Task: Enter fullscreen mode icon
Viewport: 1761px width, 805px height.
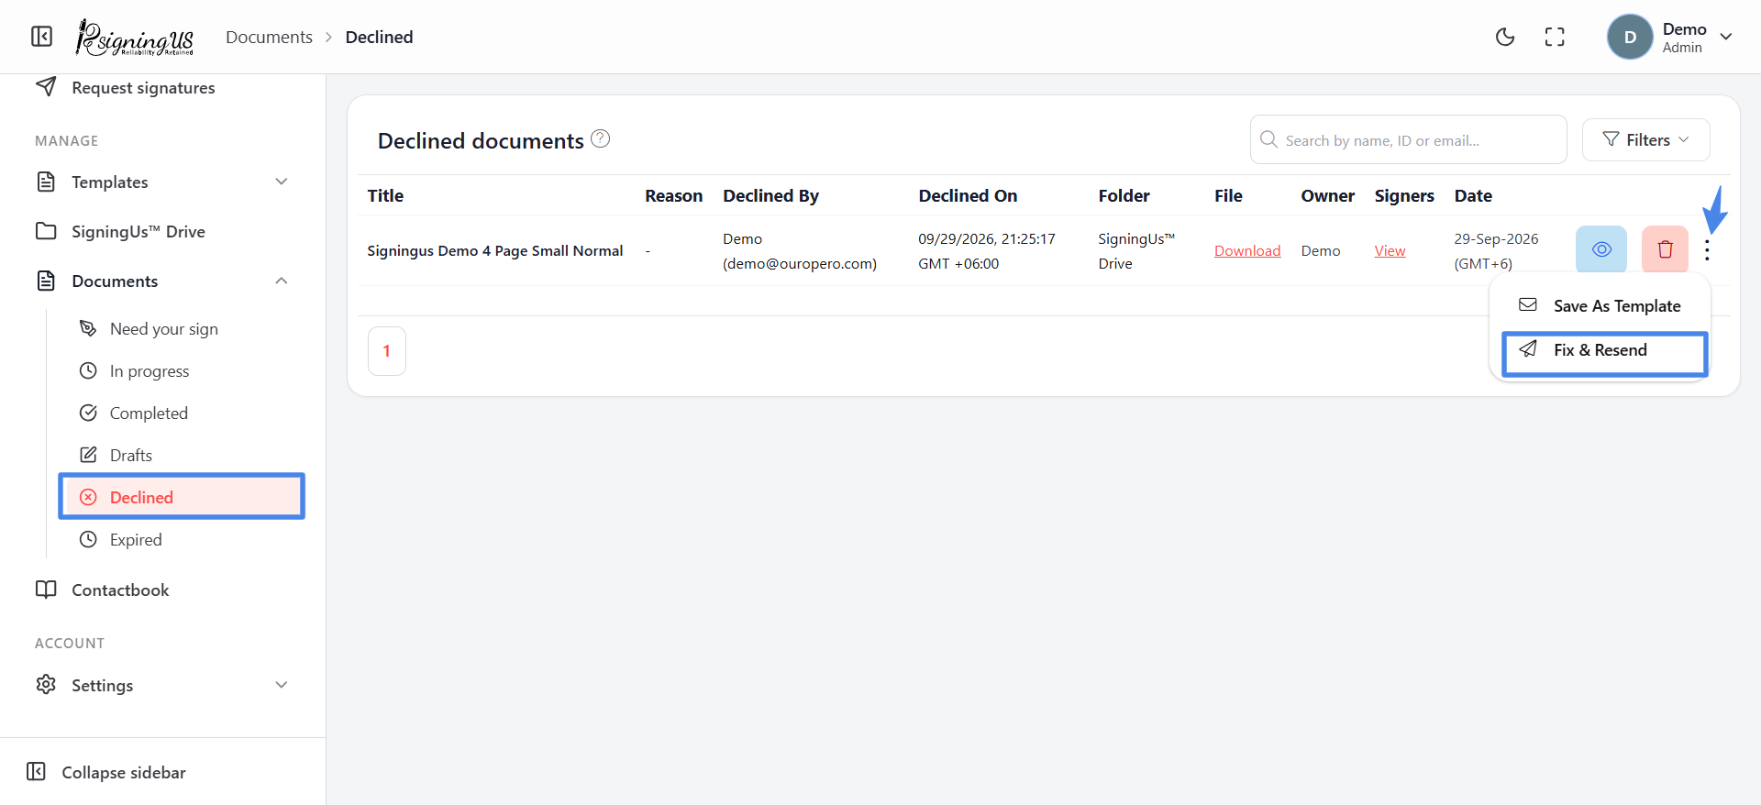Action: 1555,37
